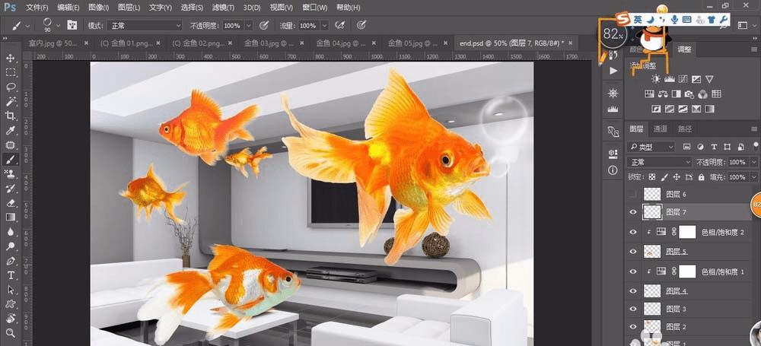Add a Photo Filter camera adjustment

[x=689, y=94]
